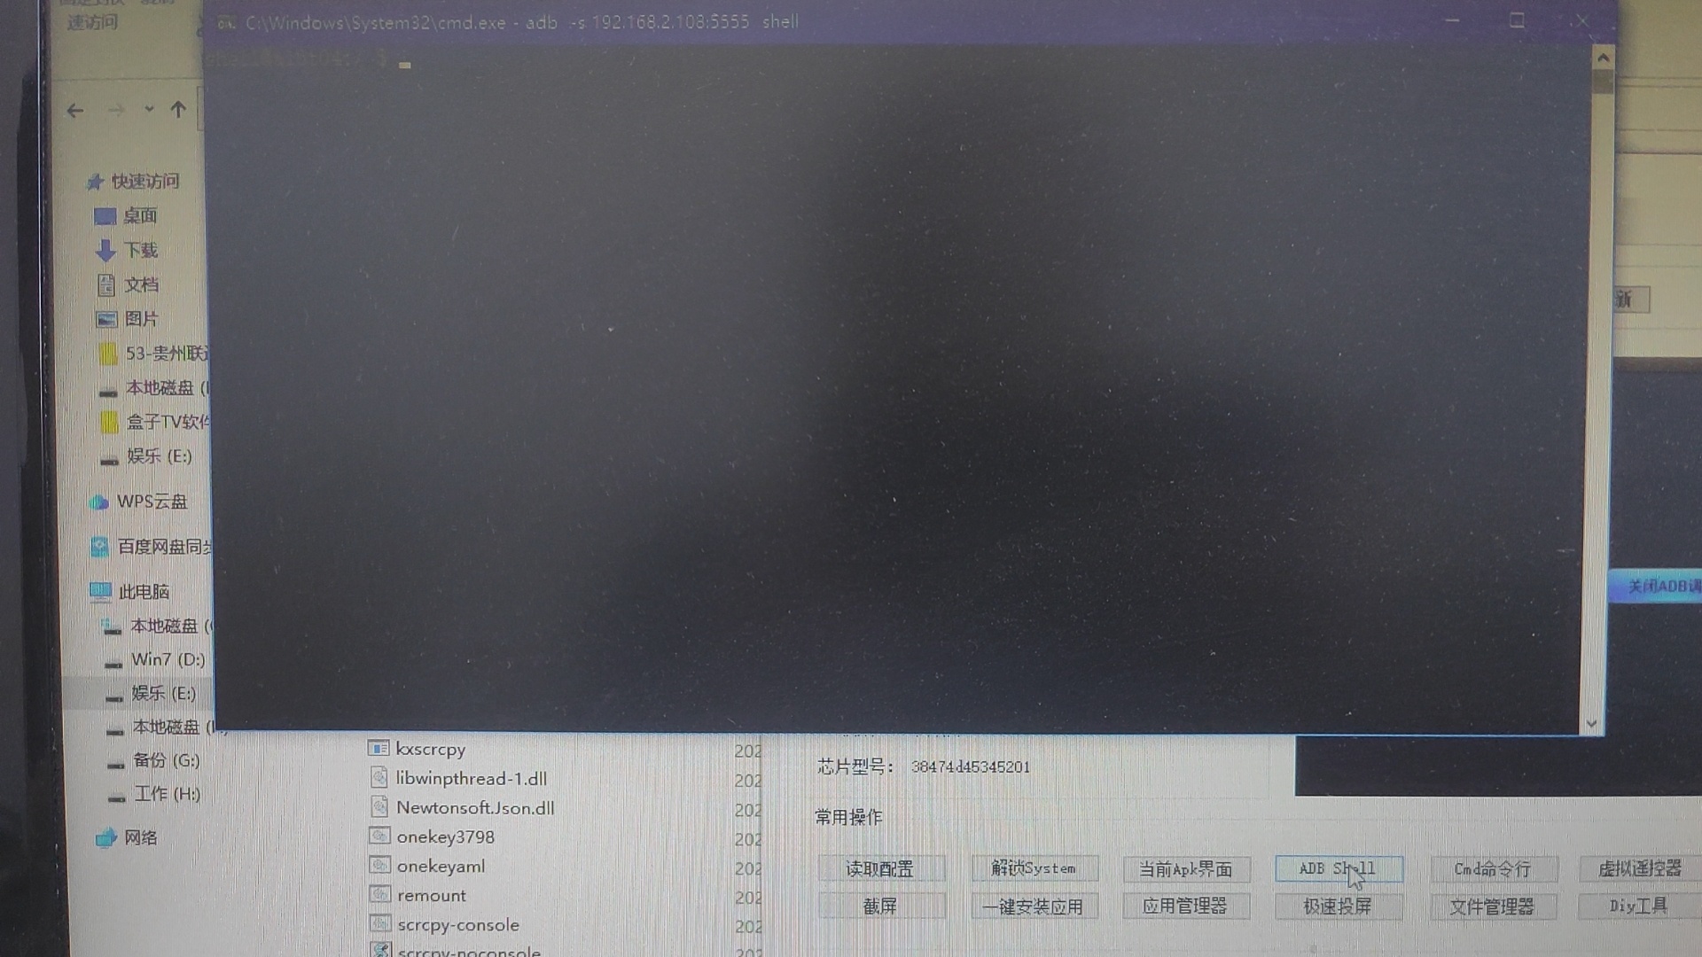The image size is (1702, 957).
Task: Expand 此电脑 in the navigation tree
Action: pyautogui.click(x=142, y=592)
